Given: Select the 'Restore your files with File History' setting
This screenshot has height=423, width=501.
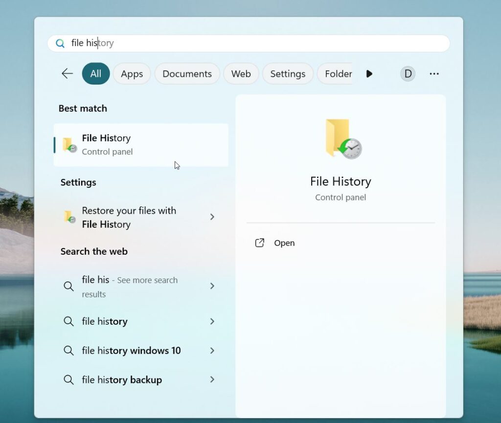Looking at the screenshot, I should click(x=129, y=217).
